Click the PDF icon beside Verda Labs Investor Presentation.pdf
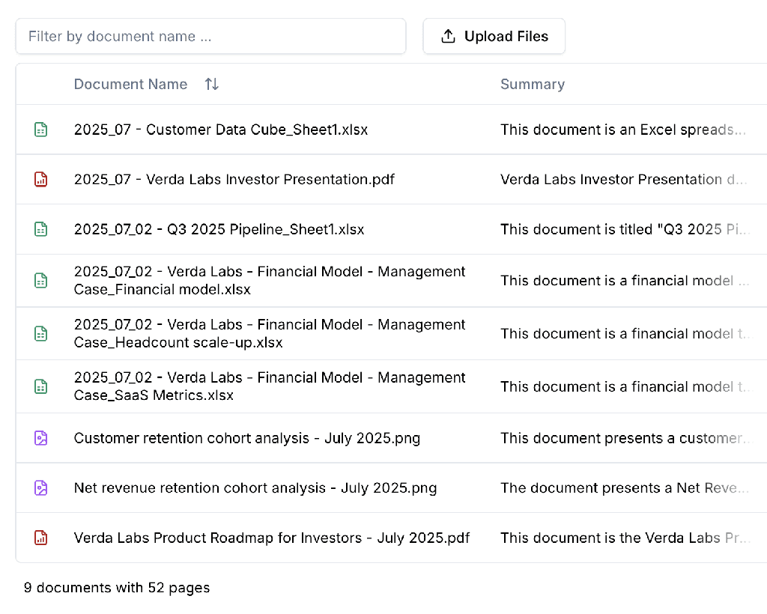Image resolution: width=767 pixels, height=614 pixels. pos(41,180)
